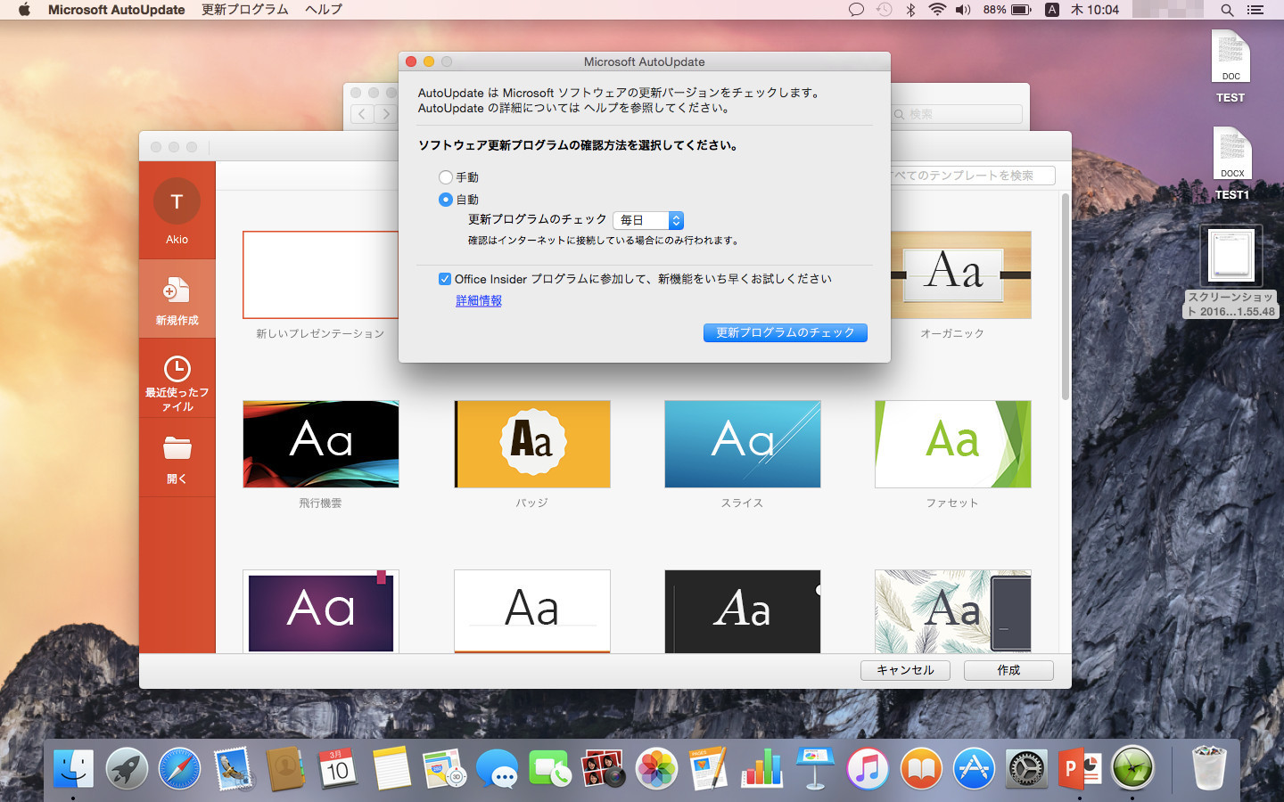Open Photo Booth from the Dock
The image size is (1284, 802).
click(x=603, y=767)
